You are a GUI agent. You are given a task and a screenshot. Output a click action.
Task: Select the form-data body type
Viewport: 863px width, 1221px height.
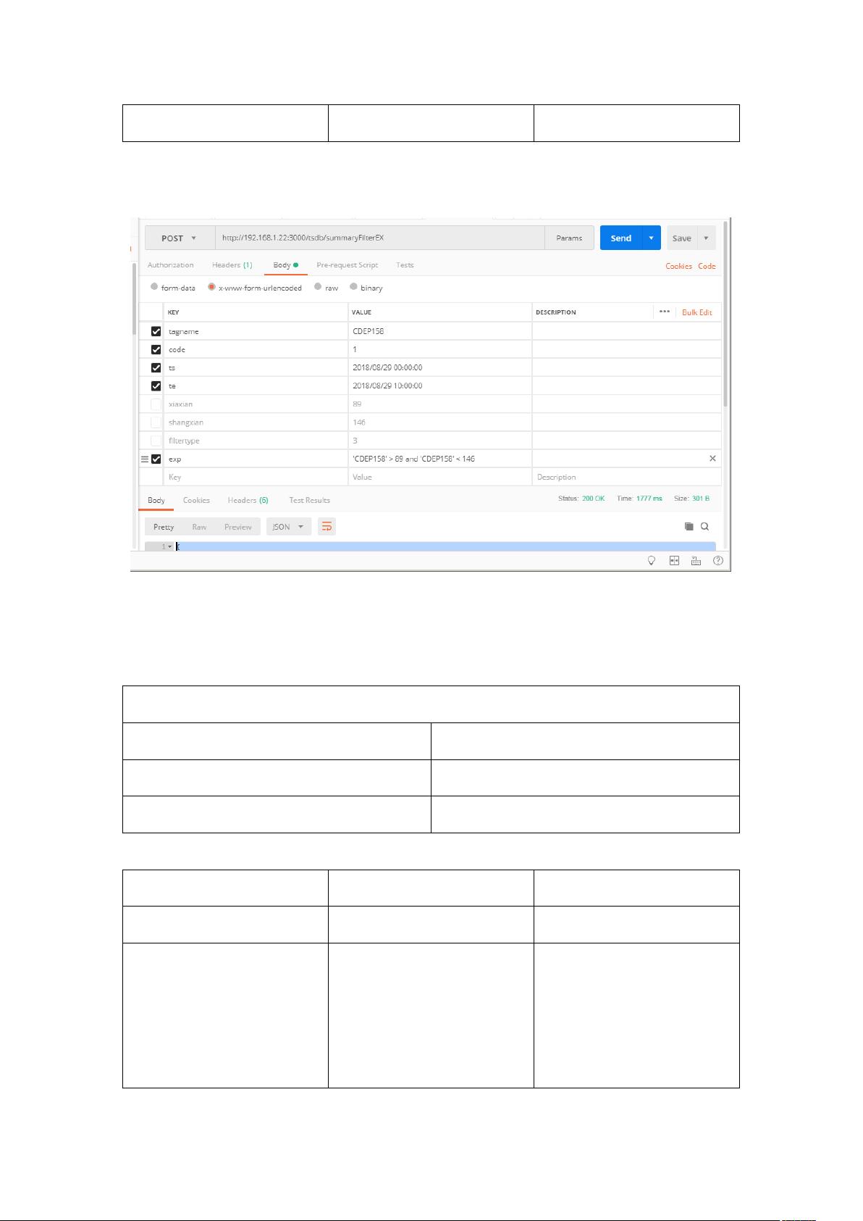(x=154, y=287)
